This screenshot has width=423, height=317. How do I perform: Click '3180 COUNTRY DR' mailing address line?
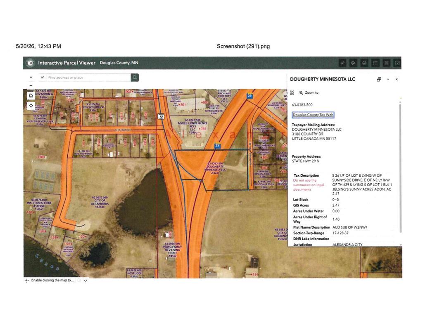click(307, 134)
